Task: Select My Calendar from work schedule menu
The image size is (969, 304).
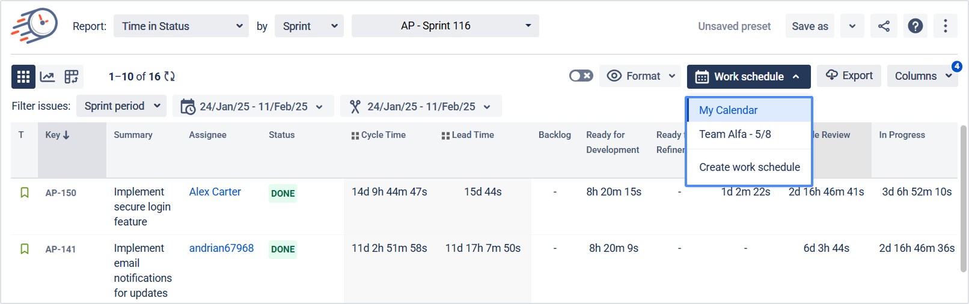Action: coord(728,110)
